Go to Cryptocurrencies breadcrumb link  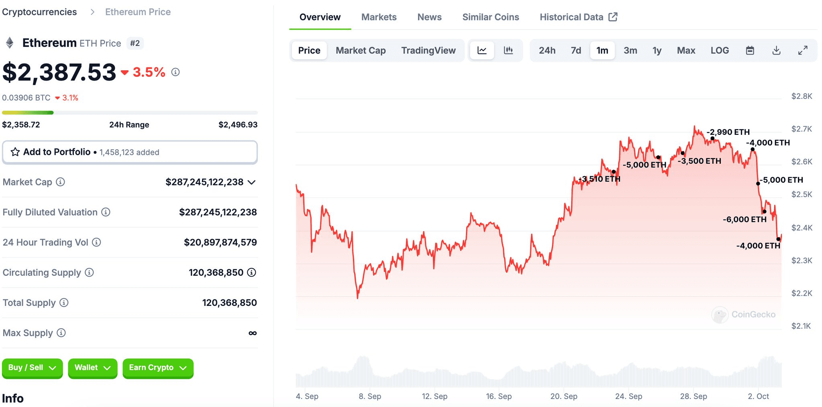click(x=39, y=12)
